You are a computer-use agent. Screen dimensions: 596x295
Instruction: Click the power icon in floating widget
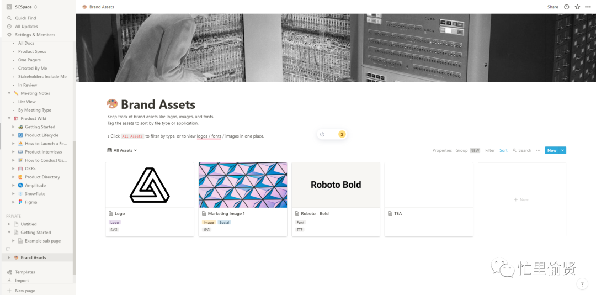pos(322,134)
